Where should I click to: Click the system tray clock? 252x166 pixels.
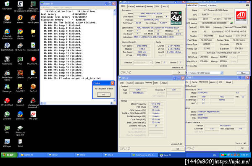click(x=245, y=155)
